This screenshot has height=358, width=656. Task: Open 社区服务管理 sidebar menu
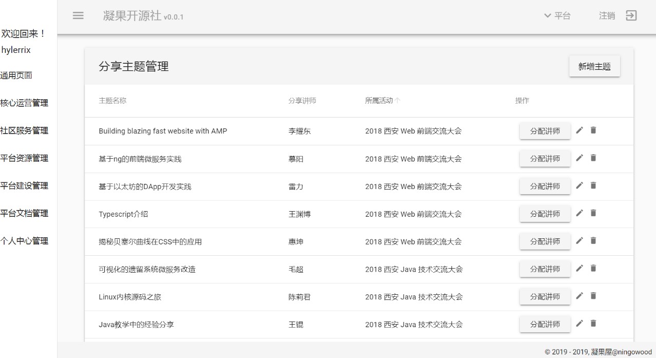24,131
